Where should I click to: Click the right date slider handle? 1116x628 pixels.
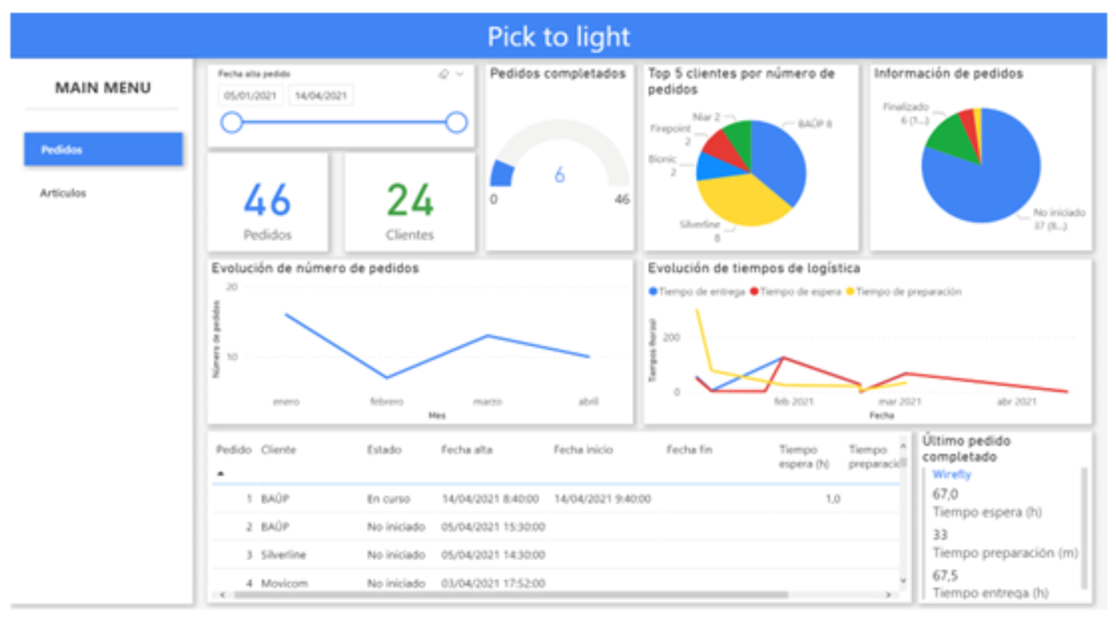click(x=456, y=123)
